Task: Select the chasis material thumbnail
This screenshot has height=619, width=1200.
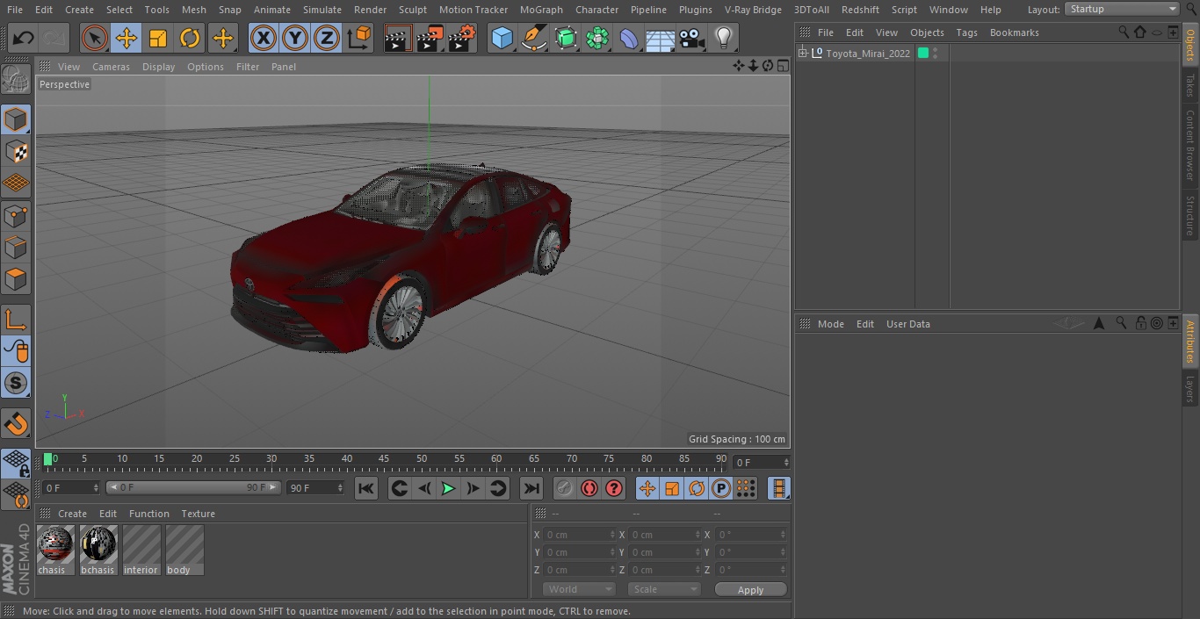Action: coord(54,544)
